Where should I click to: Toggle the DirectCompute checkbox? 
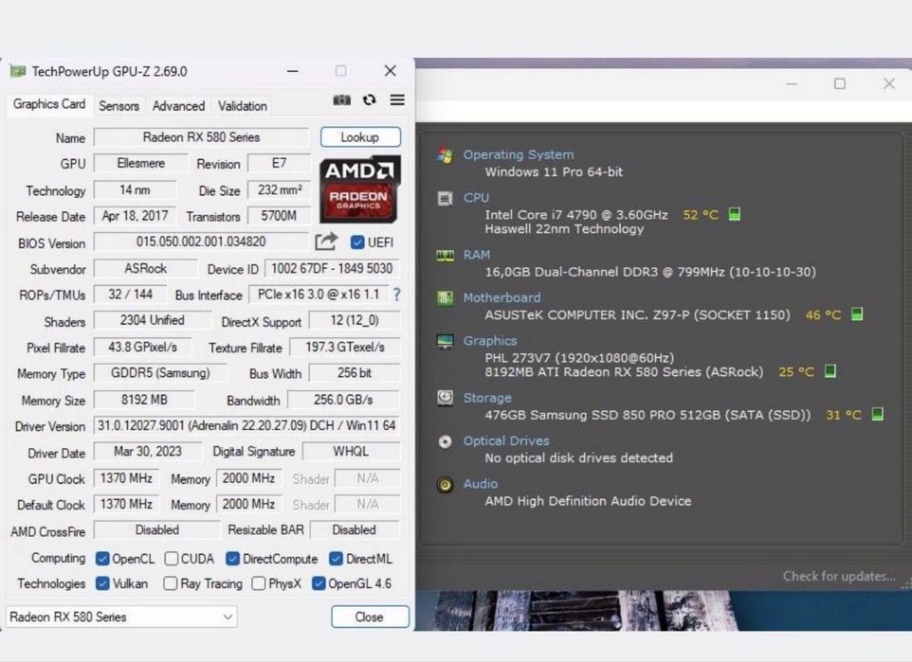pos(232,559)
